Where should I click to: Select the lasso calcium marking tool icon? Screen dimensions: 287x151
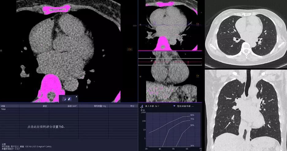[64, 99]
